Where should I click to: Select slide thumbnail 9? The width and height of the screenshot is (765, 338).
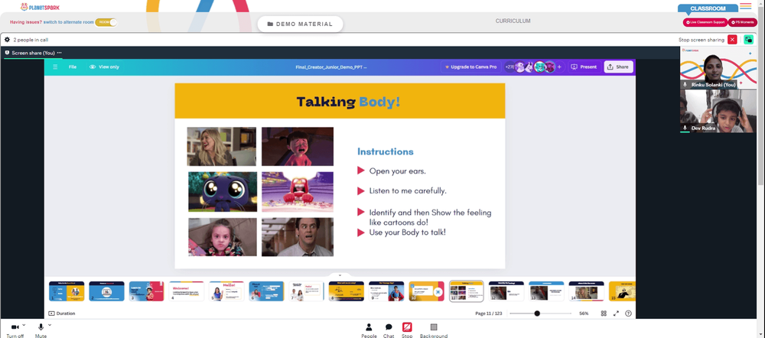click(x=386, y=291)
